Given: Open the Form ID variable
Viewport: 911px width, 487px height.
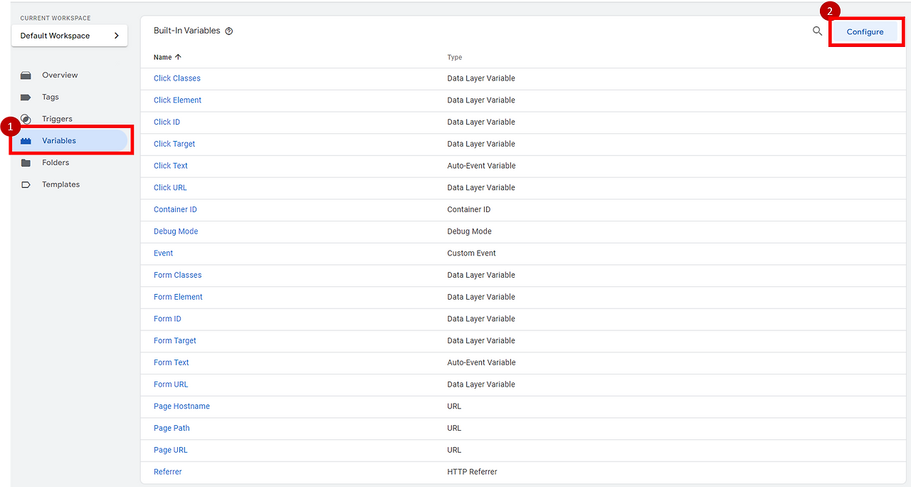Looking at the screenshot, I should [x=167, y=318].
